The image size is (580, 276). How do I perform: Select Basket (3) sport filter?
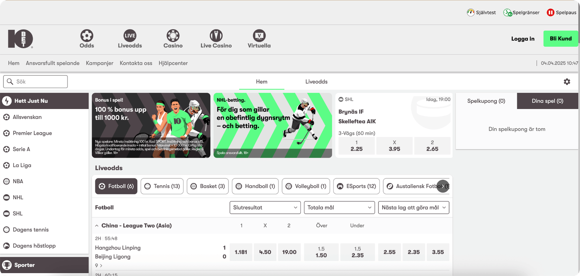[x=208, y=186]
